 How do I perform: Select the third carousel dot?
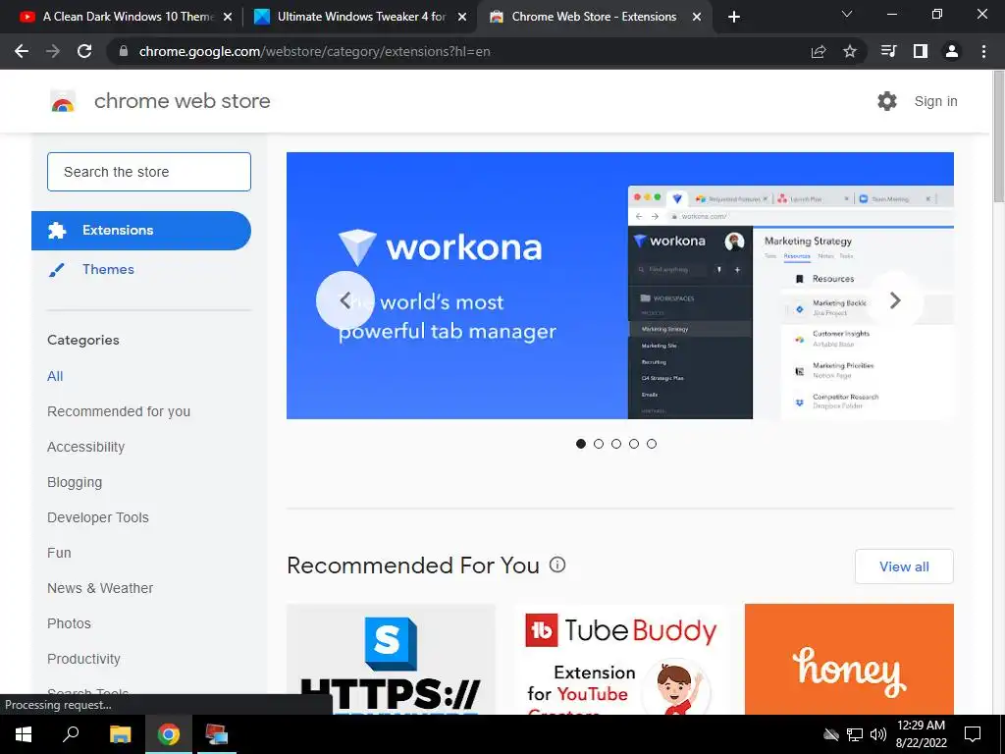[x=616, y=444]
